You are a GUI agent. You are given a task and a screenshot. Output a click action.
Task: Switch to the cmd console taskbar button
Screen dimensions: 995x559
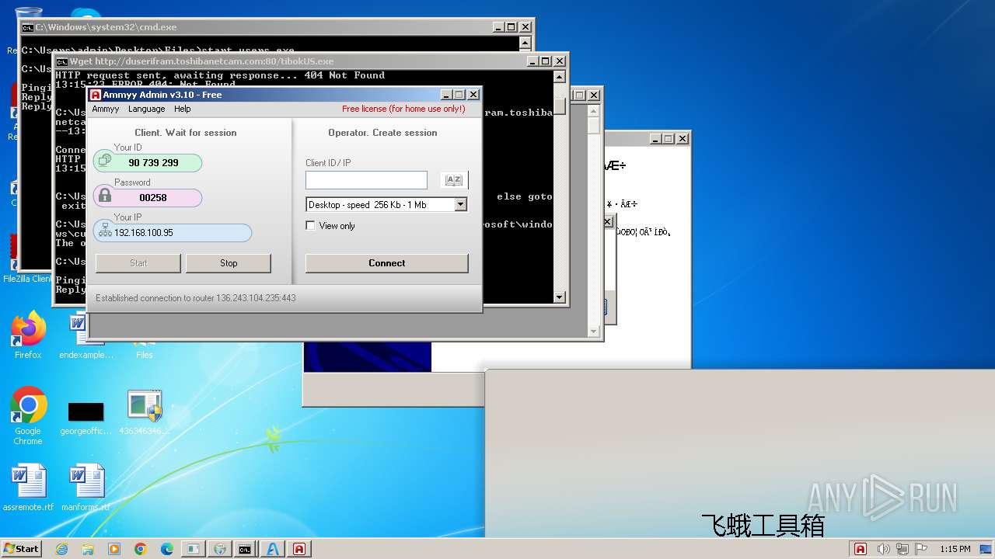click(x=245, y=549)
